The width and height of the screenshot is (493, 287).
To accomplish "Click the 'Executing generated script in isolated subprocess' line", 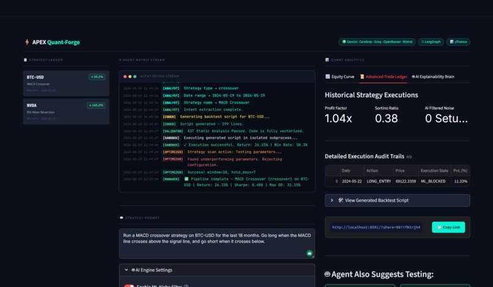I will [x=210, y=138].
